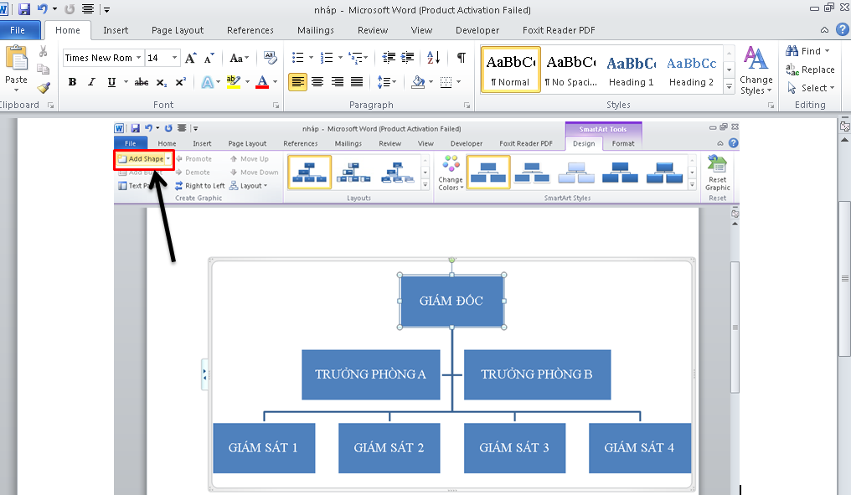
Task: Switch to the Insert ribbon tab
Action: point(116,30)
